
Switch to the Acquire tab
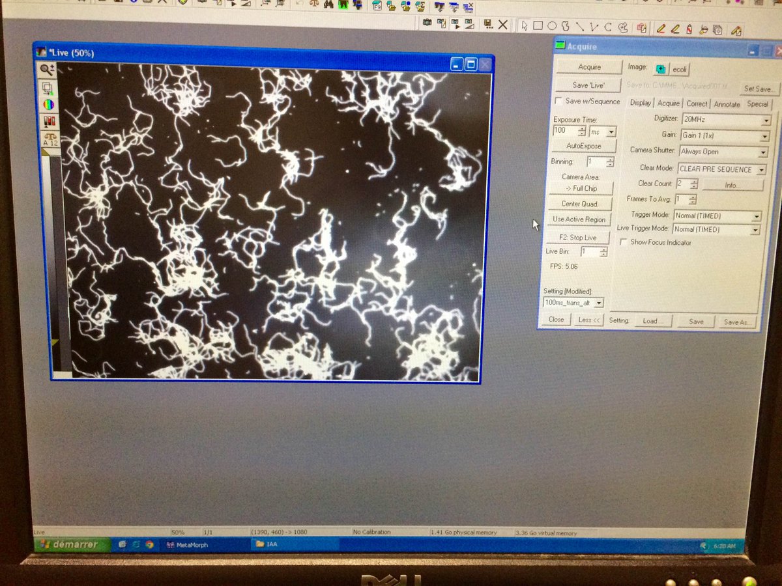click(669, 104)
